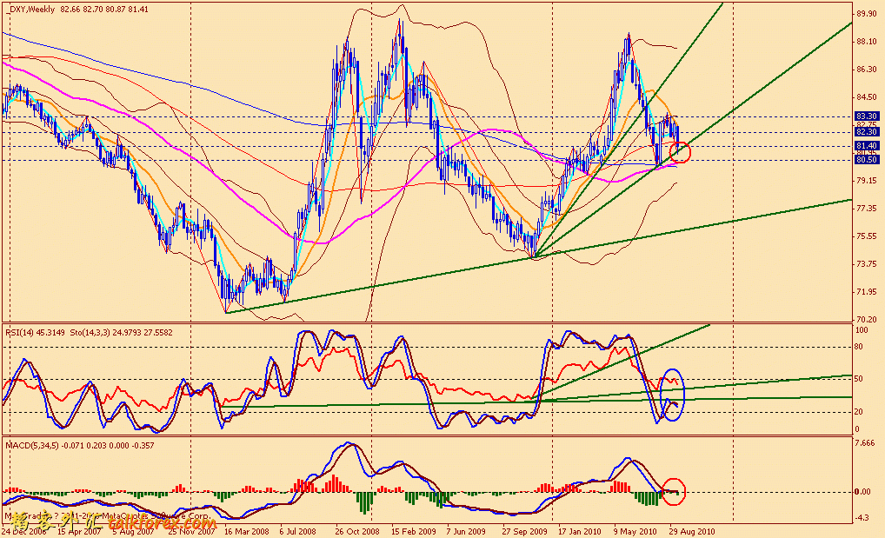Click the 15 Feb 2009 date label
Screen dimensions: 885x538
click(x=414, y=531)
